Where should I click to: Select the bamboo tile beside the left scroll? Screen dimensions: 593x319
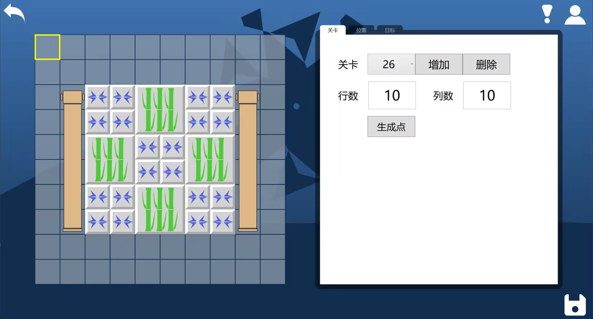(110, 159)
